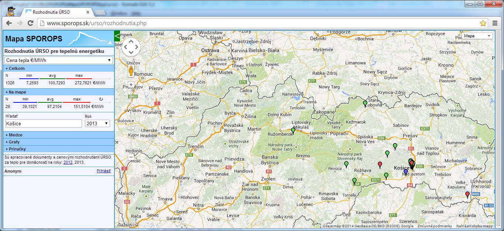Viewport: 504px width, 231px height.
Task: Open the Cena tepla €/MWh dropdown
Action: pyautogui.click(x=59, y=60)
